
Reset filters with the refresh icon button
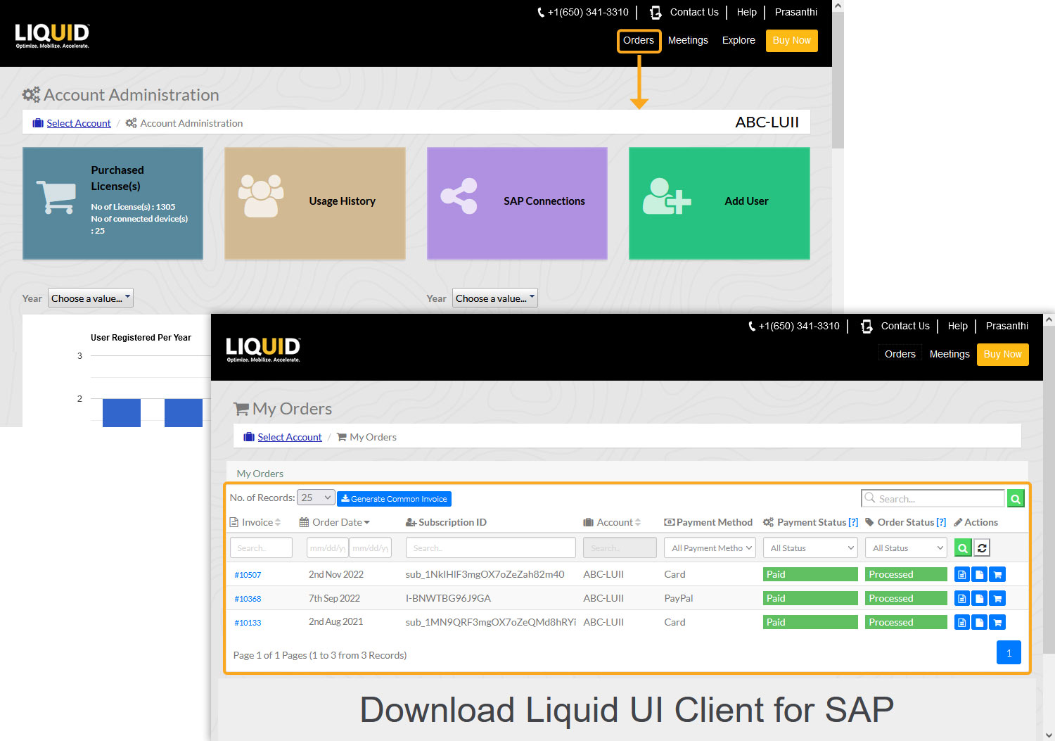(982, 547)
